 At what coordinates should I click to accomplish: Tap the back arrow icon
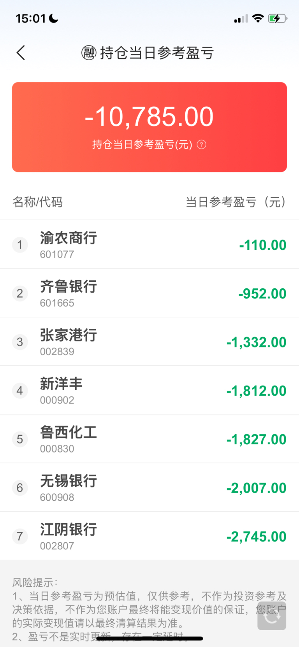click(21, 53)
